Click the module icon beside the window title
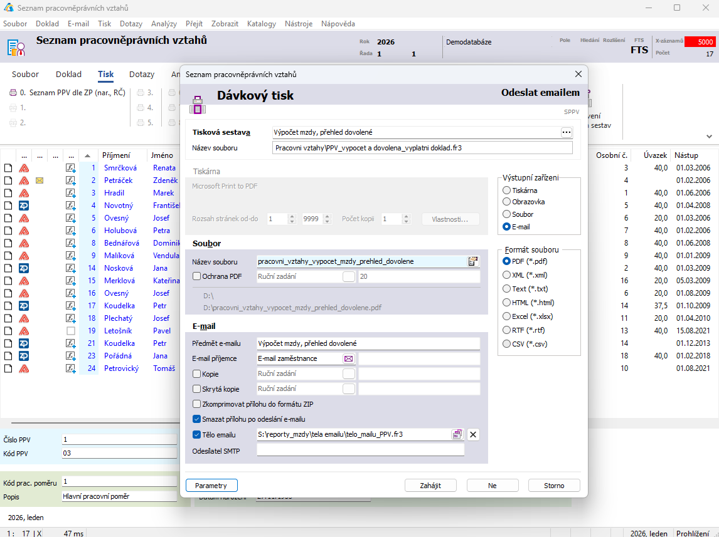 [x=16, y=47]
